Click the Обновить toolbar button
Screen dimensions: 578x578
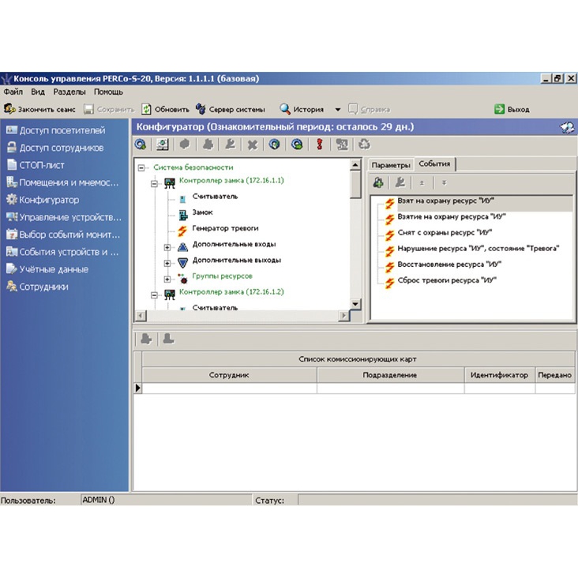coord(166,109)
